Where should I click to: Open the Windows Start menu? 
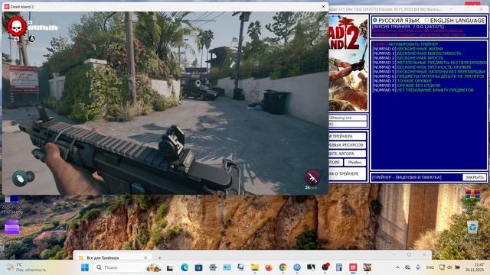tap(85, 267)
